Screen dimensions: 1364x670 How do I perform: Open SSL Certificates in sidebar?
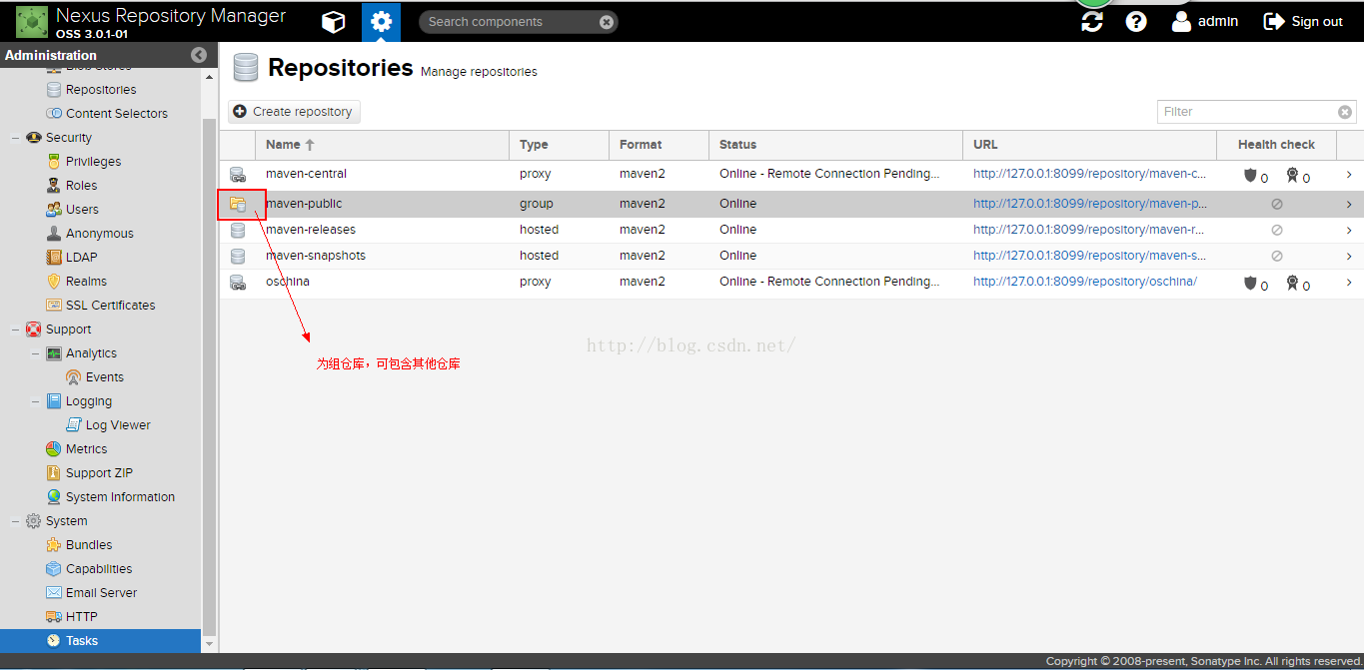[x=111, y=306]
